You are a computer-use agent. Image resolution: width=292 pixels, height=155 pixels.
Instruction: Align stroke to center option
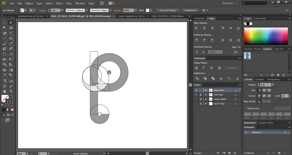click(259, 101)
